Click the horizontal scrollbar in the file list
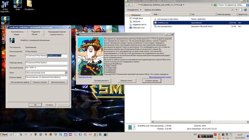 coord(182,122)
